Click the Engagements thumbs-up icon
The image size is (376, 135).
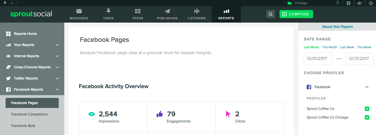coord(159,114)
